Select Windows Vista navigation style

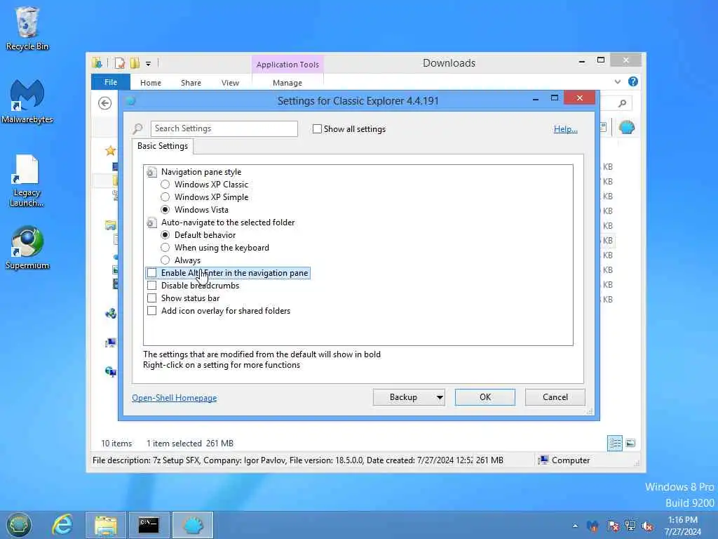[x=165, y=210]
